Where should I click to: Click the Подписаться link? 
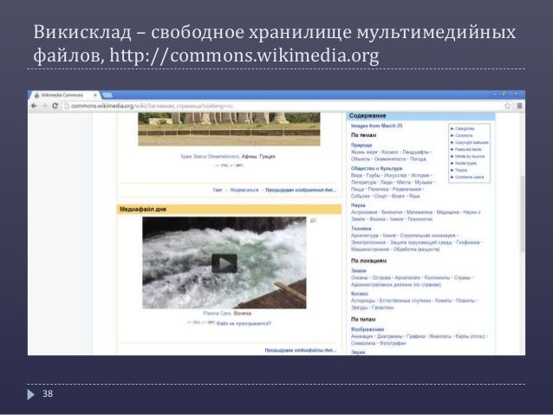[x=244, y=190]
